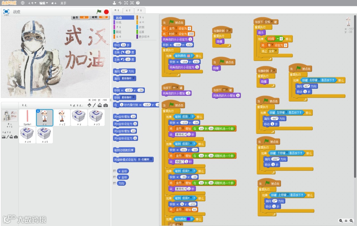Screen dimensions: 357x226
Task: Switch to the Scripts tab
Action: (117, 10)
